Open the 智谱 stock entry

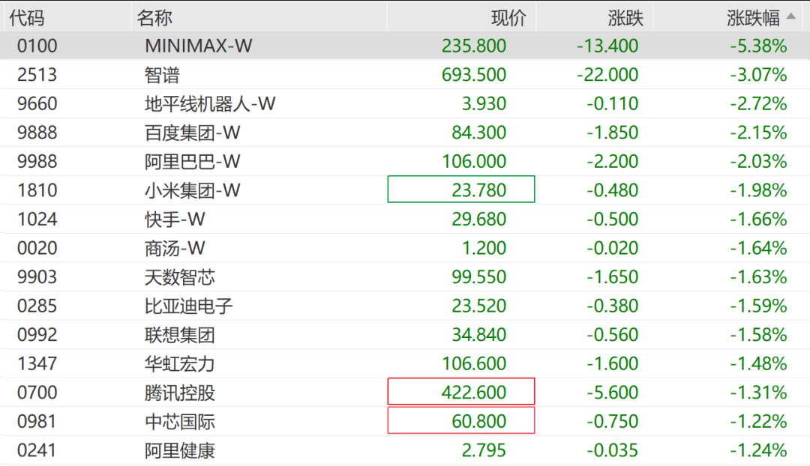tap(162, 76)
